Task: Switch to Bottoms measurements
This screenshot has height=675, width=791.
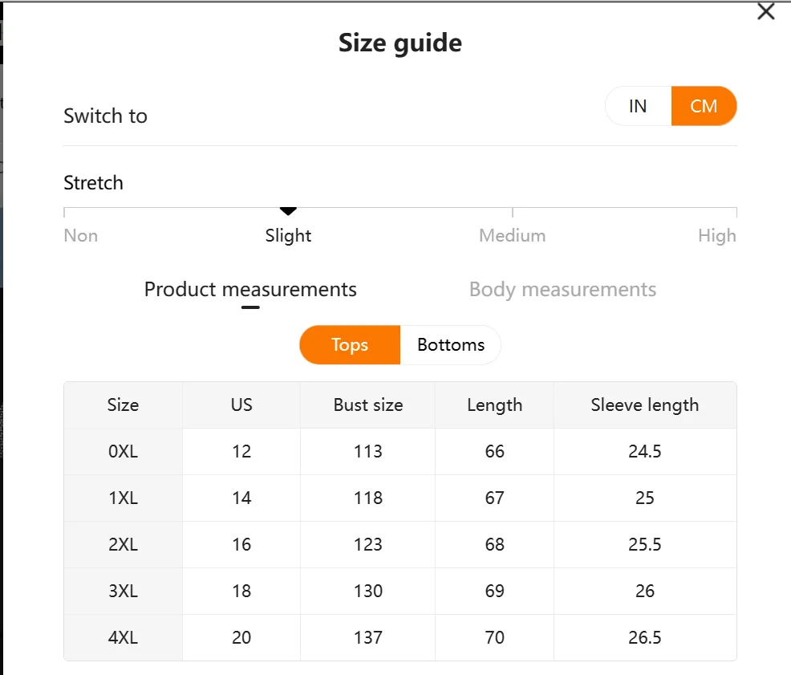Action: [x=451, y=345]
